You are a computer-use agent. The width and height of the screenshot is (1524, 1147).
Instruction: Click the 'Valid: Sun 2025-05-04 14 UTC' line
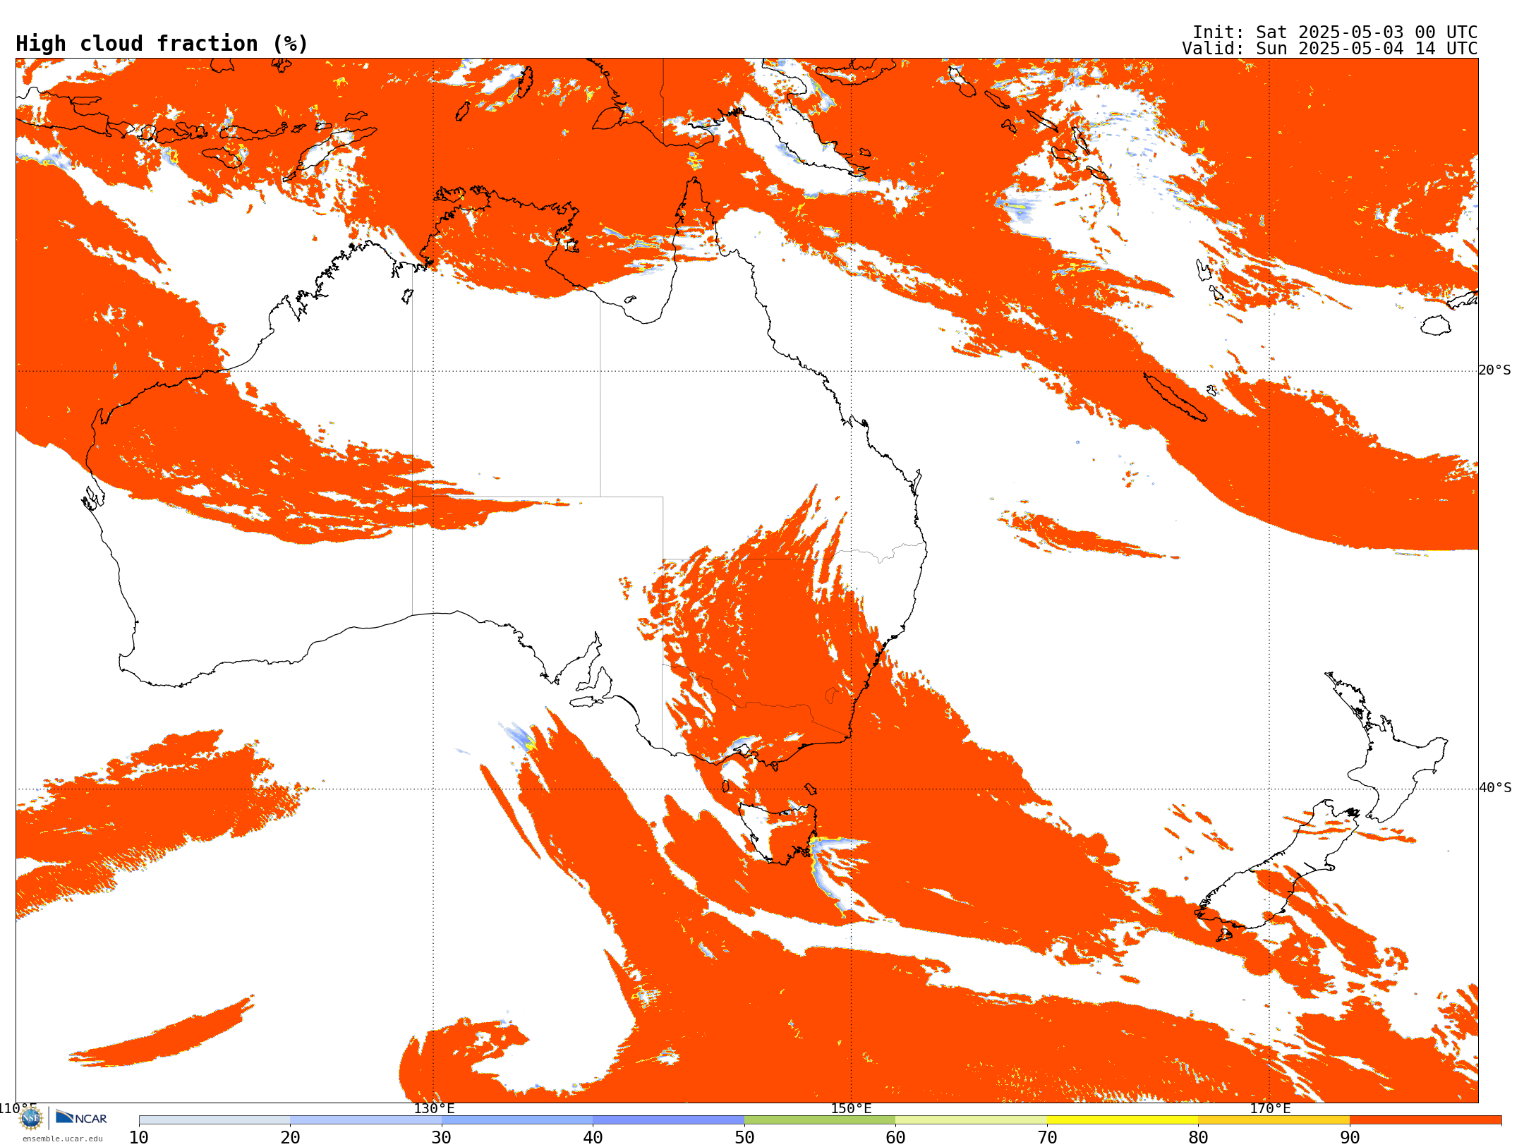(1330, 49)
